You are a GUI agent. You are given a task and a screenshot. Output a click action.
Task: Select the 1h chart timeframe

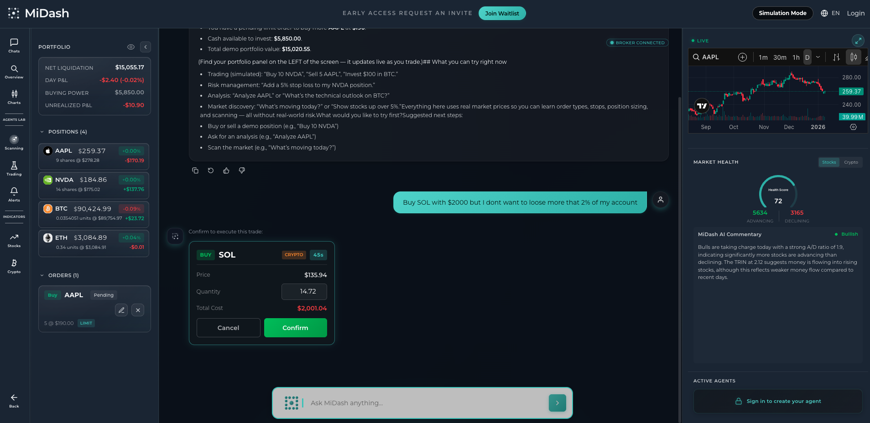coord(796,57)
